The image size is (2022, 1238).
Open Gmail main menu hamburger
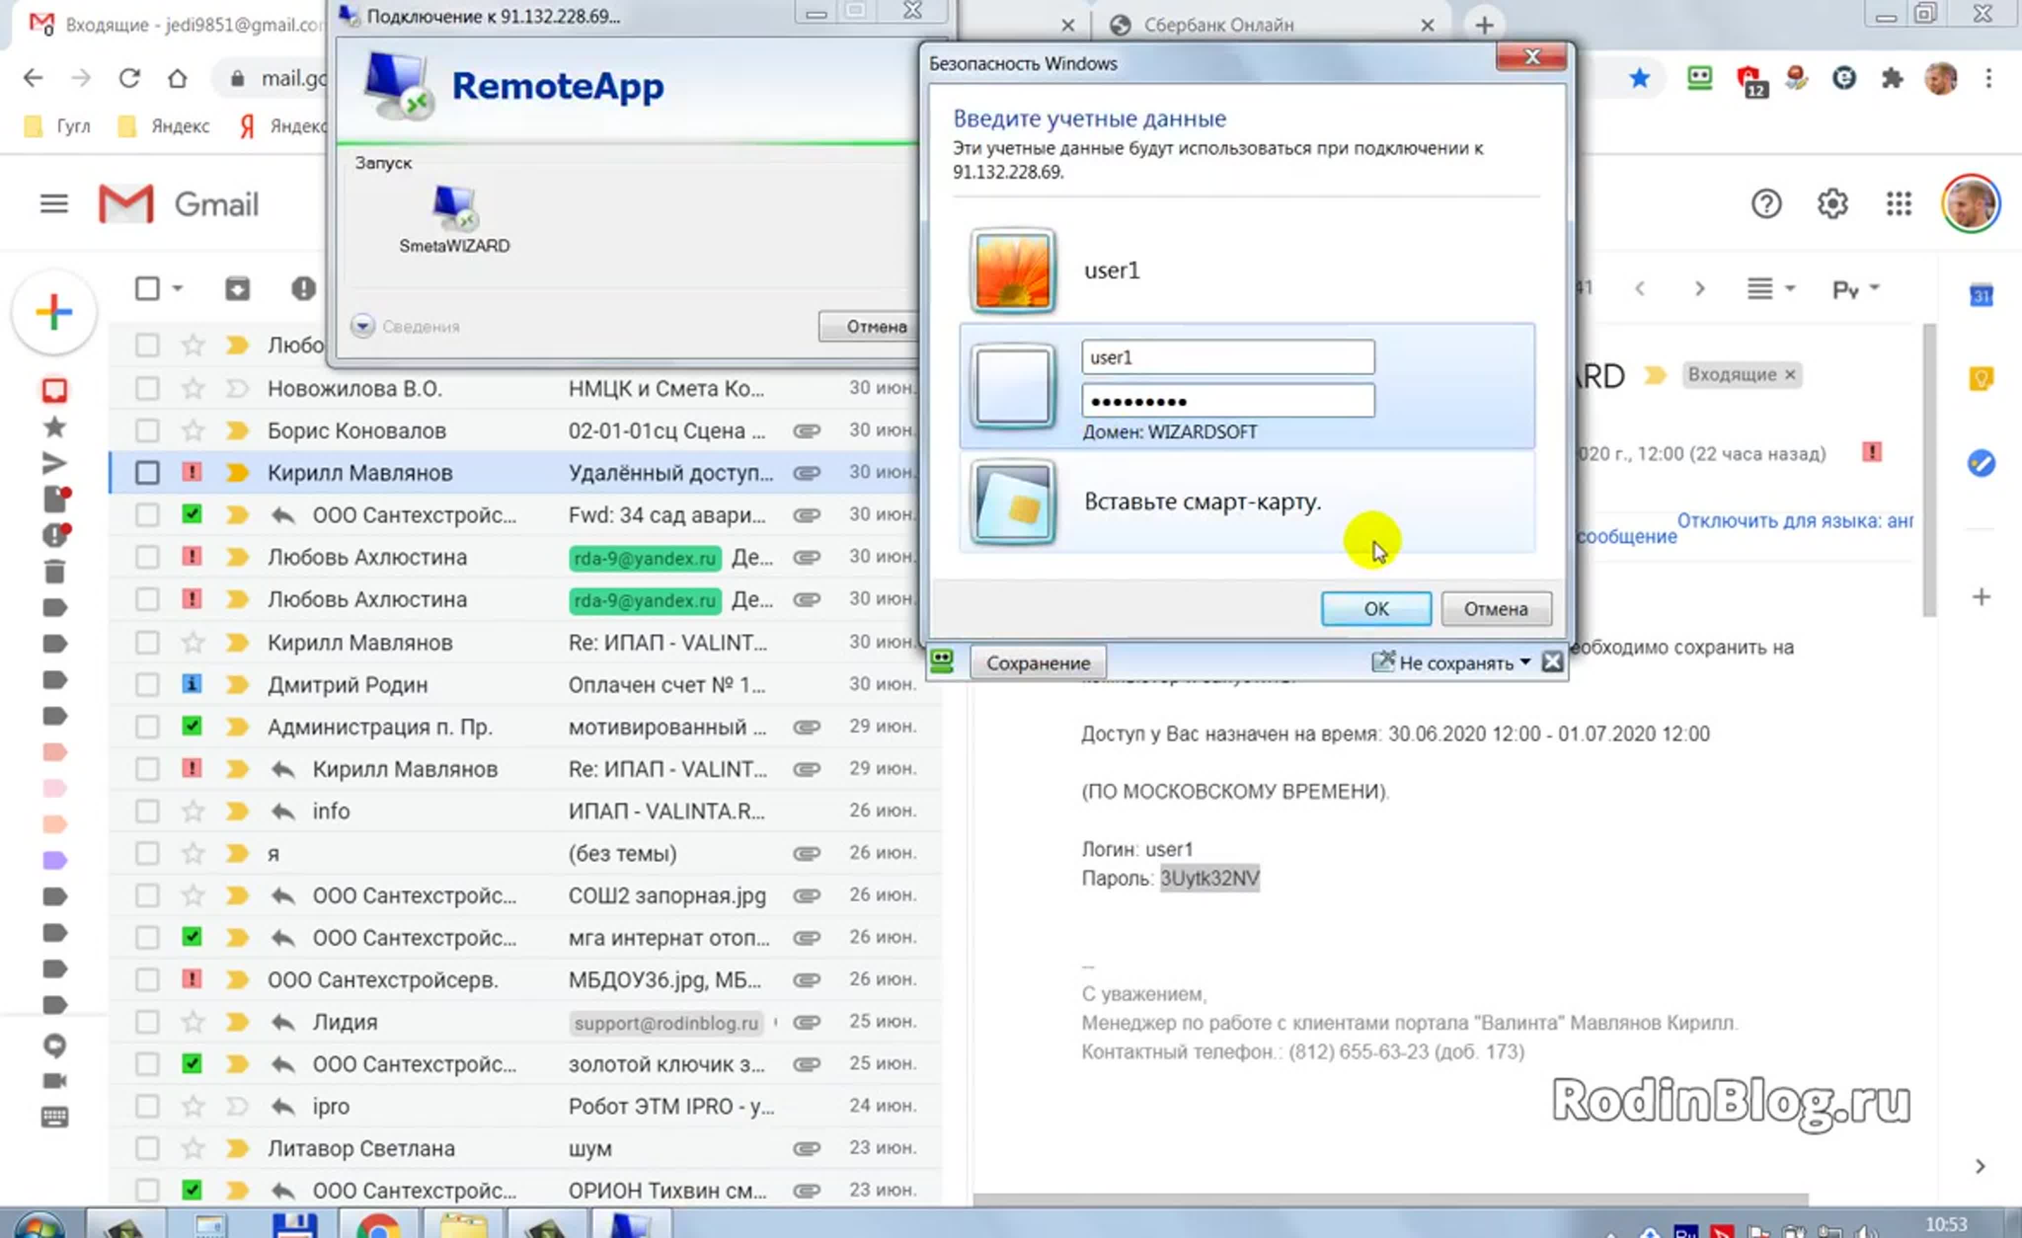[x=54, y=203]
